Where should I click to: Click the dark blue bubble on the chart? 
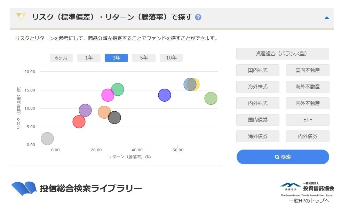165,95
